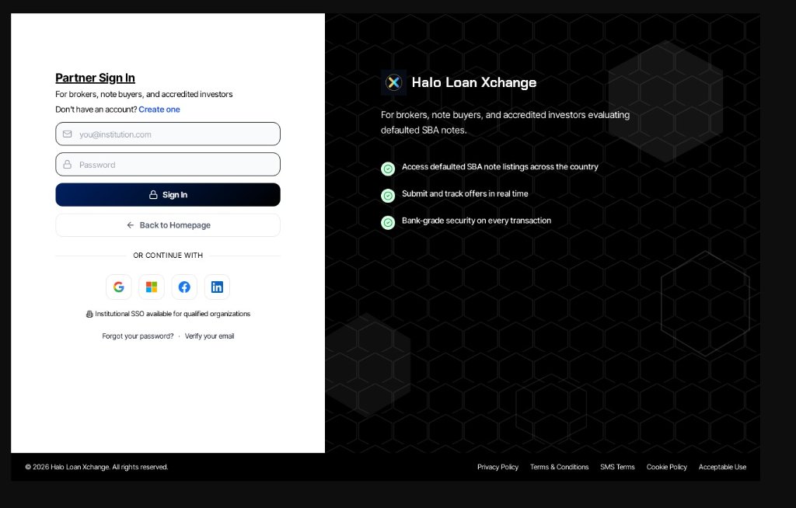Click the Halo Loan Xchange title text
Image resolution: width=796 pixels, height=508 pixels.
pyautogui.click(x=473, y=82)
